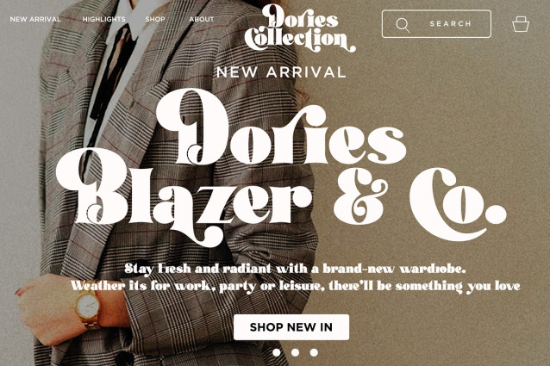Click the Dories Collection logo

click(x=300, y=28)
